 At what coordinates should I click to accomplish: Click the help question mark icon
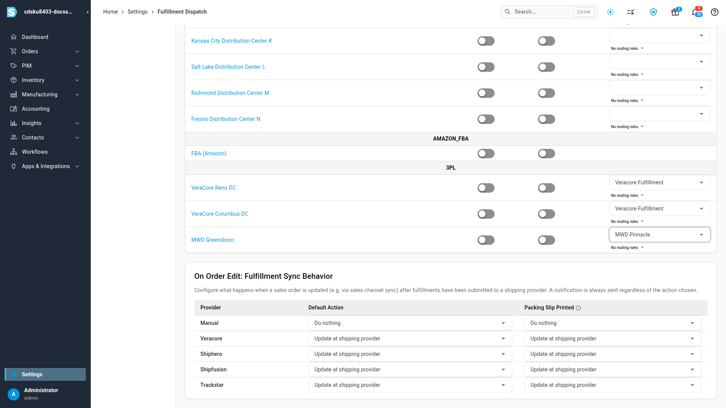coord(715,12)
